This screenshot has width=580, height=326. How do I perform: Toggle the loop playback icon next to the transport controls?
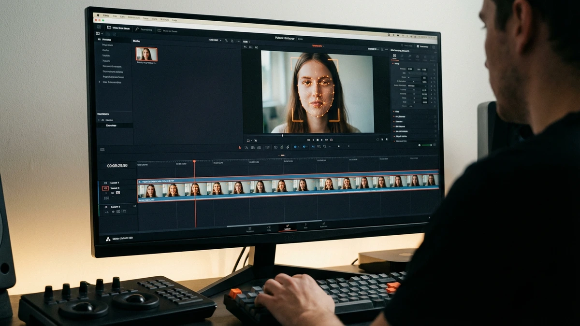(332, 141)
